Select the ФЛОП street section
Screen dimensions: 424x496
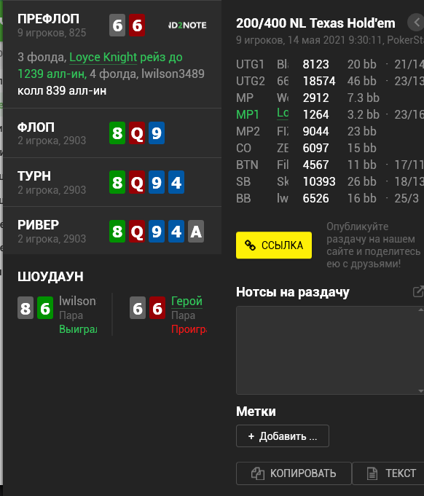coord(112,133)
